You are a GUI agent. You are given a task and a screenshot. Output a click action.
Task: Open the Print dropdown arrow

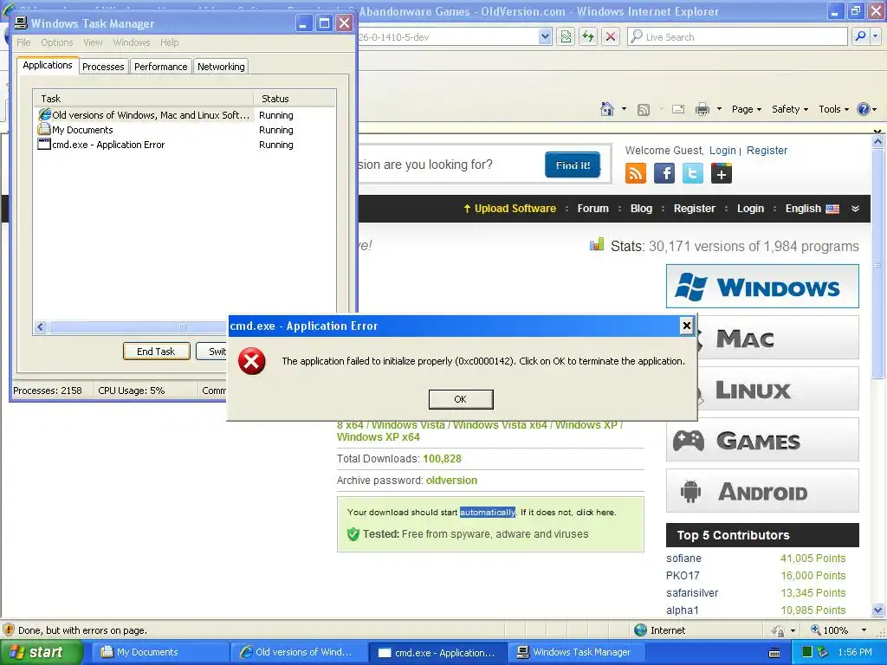click(x=719, y=109)
